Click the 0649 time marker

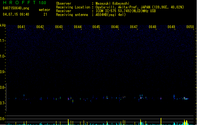(171, 27)
